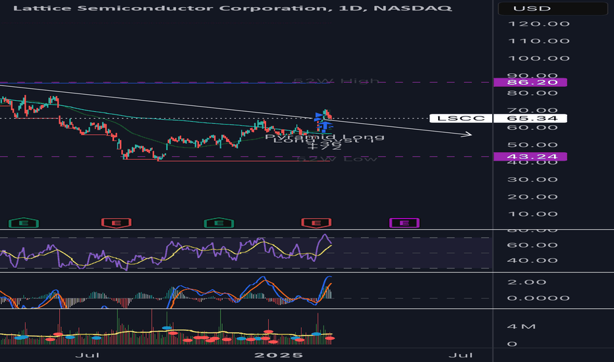Image resolution: width=614 pixels, height=362 pixels.
Task: Click the white trendline arrowhead
Action: pyautogui.click(x=467, y=135)
